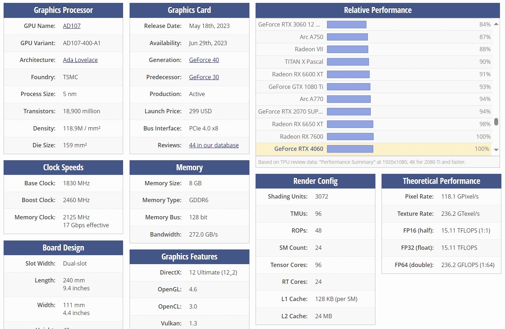Click the 299 USD launch price
Image resolution: width=505 pixels, height=329 pixels.
coord(200,111)
